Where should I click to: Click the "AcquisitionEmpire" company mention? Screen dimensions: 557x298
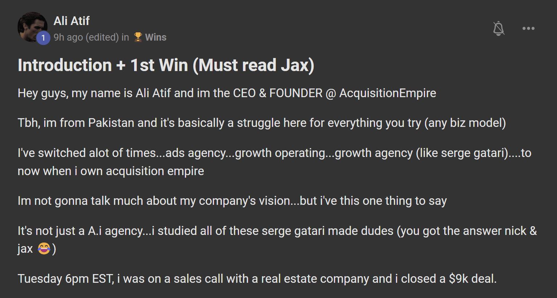[x=387, y=93]
